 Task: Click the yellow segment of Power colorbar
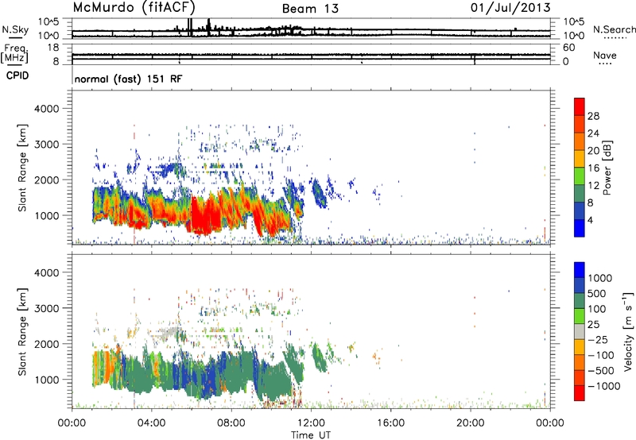point(580,159)
